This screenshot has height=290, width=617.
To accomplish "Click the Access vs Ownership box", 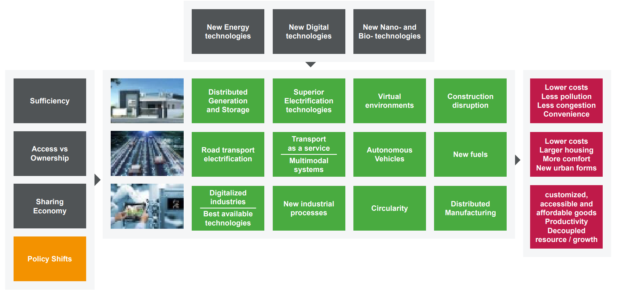I will tap(50, 154).
